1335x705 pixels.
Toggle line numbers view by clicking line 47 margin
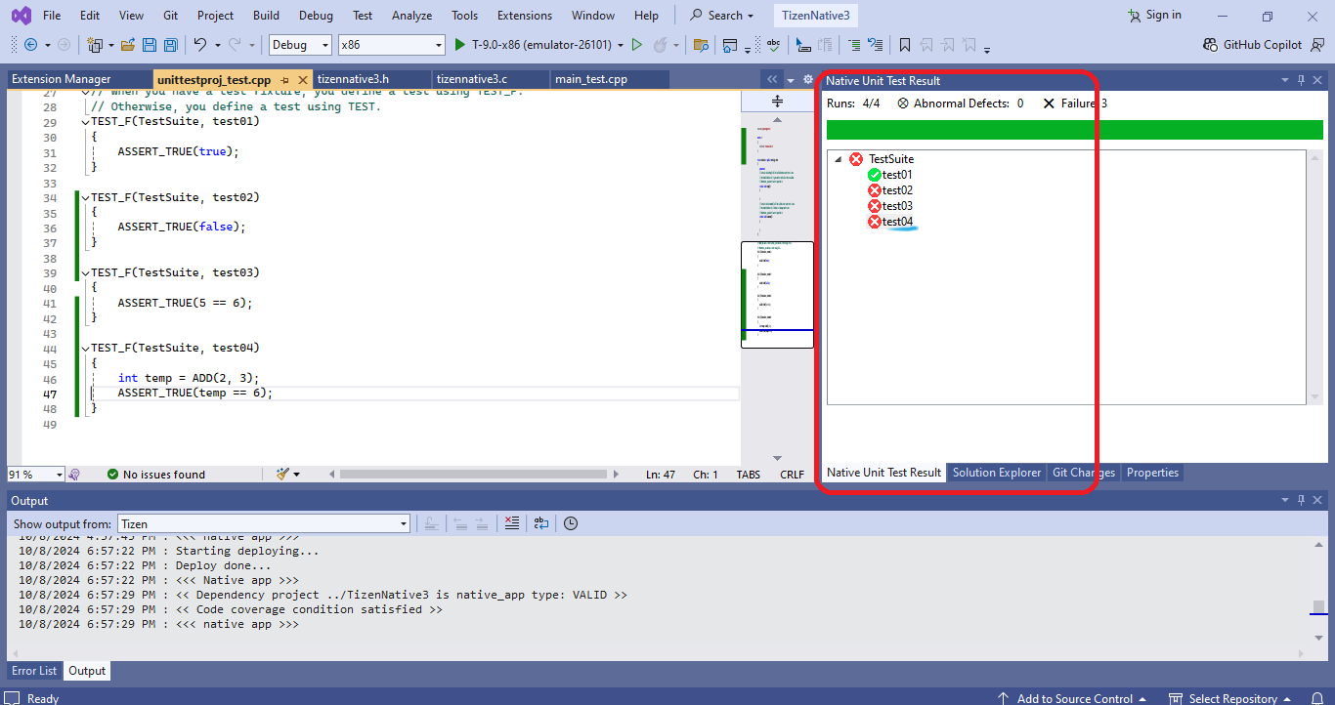coord(49,392)
